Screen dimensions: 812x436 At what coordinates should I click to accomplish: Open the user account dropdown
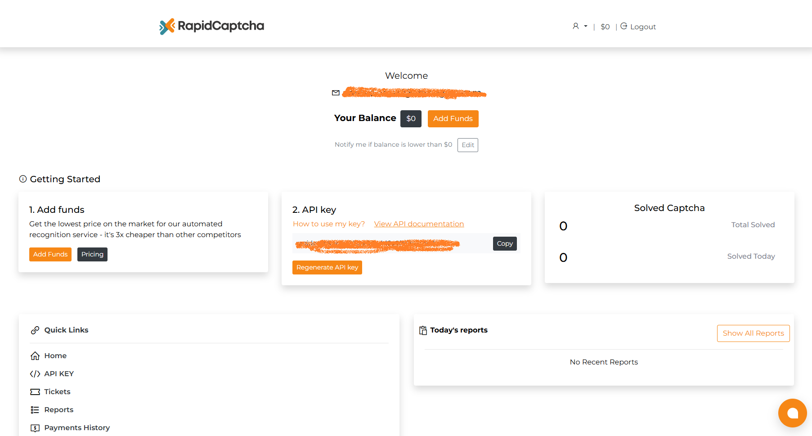click(579, 27)
